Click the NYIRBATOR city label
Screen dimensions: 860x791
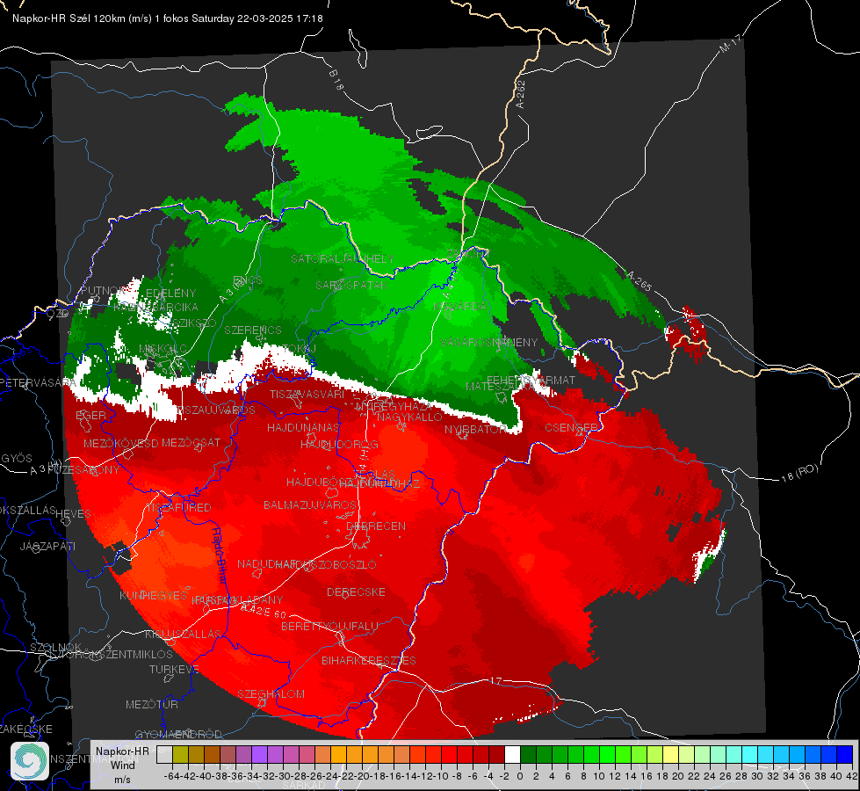(475, 429)
